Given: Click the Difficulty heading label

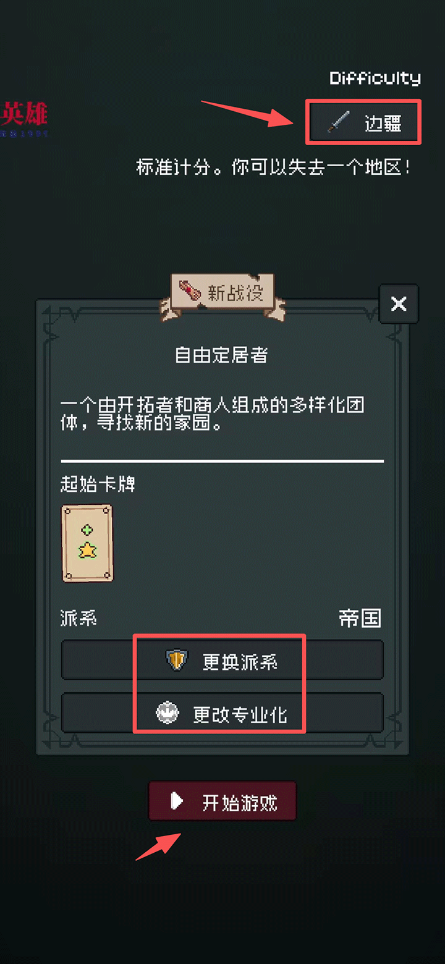Looking at the screenshot, I should 375,78.
